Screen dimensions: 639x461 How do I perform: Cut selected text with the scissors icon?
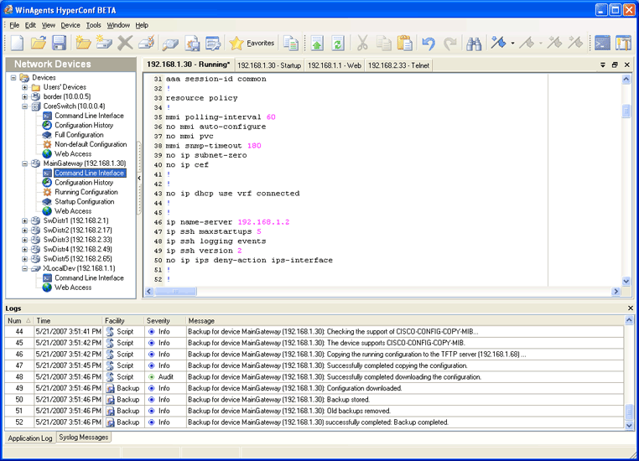[362, 43]
